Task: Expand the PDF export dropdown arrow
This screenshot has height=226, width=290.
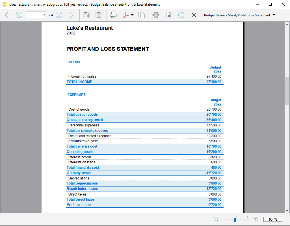Action: click(x=132, y=15)
